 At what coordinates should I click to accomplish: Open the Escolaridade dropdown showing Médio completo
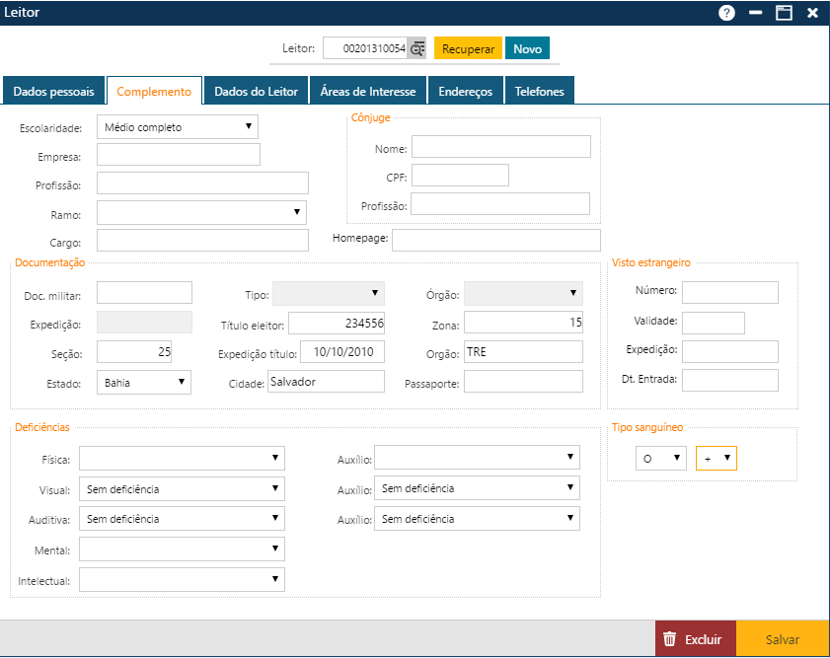coord(248,126)
